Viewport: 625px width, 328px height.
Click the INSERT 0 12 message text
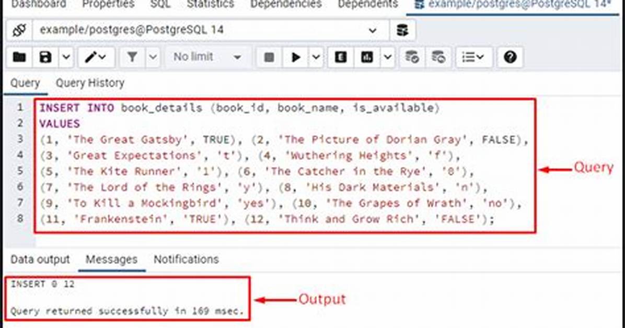coord(43,284)
